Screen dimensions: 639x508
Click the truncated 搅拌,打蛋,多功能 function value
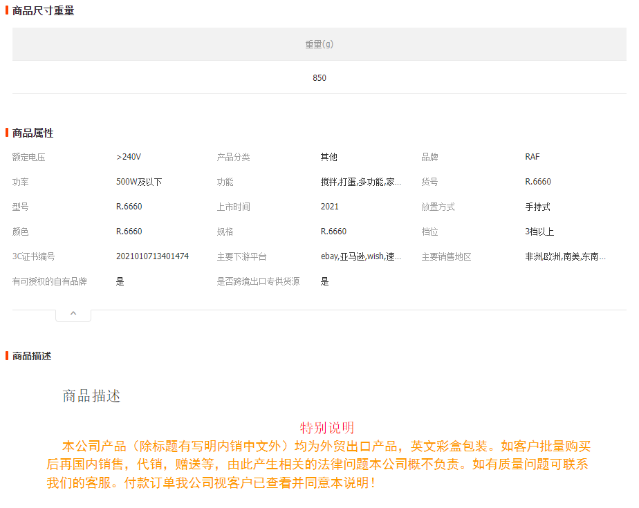[361, 182]
